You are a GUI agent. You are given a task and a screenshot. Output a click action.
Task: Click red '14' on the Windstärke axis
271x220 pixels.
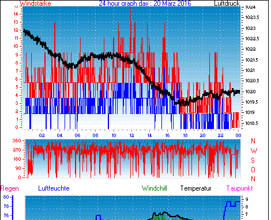click(x=16, y=14)
